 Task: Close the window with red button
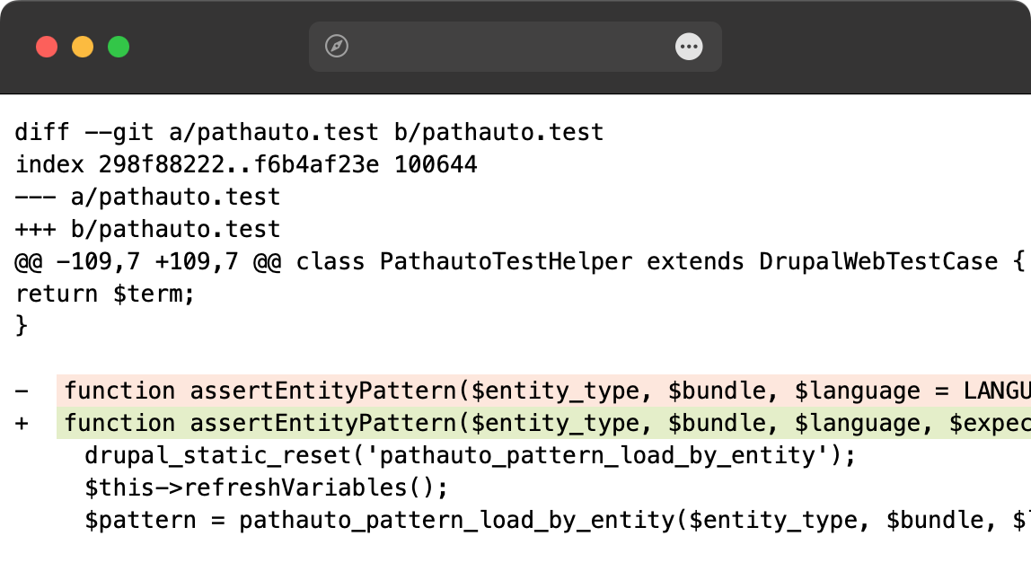(47, 47)
